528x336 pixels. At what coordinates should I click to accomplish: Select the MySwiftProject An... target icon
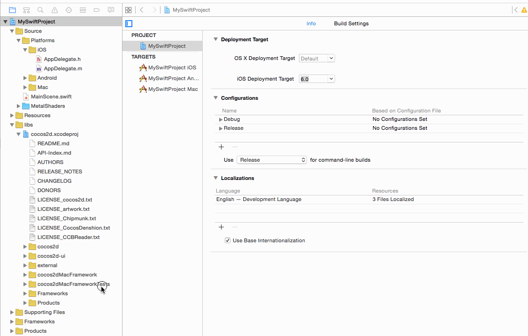(x=143, y=78)
